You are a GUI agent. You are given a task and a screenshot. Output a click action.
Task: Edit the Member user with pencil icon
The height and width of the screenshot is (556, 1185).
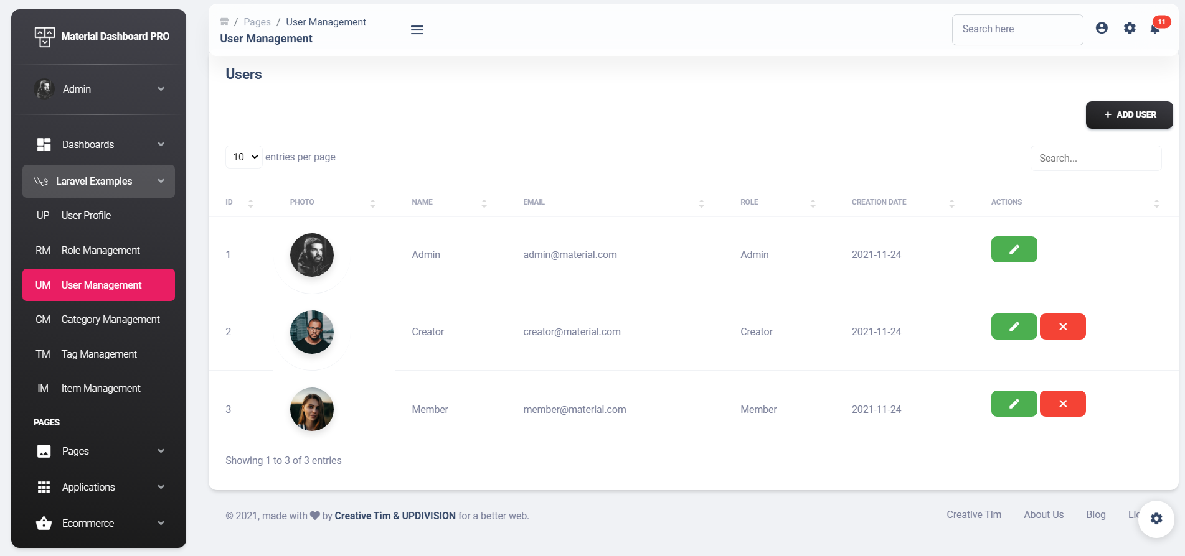1014,404
